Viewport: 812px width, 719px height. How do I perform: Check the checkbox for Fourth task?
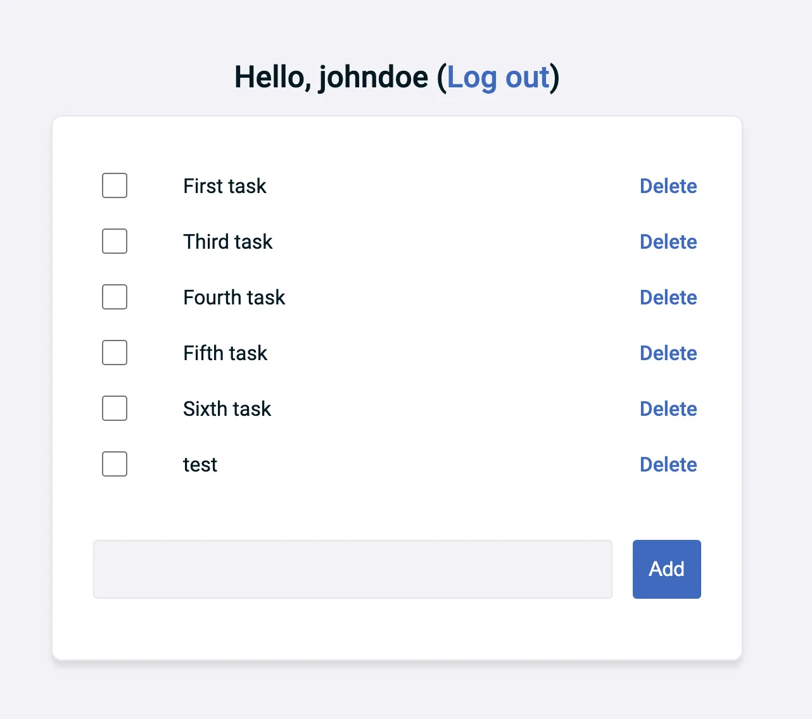pyautogui.click(x=114, y=297)
